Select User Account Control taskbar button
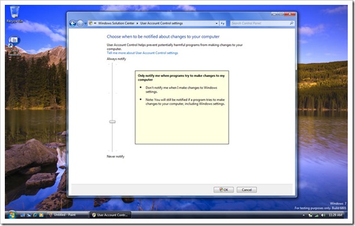Screen dimensions: 355x226 tap(110, 215)
